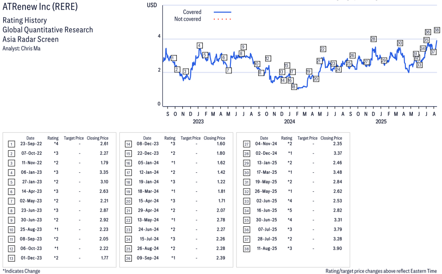Click the date cell '16-Jun-25'
Viewport: 442px width, 274px height.
point(267,210)
